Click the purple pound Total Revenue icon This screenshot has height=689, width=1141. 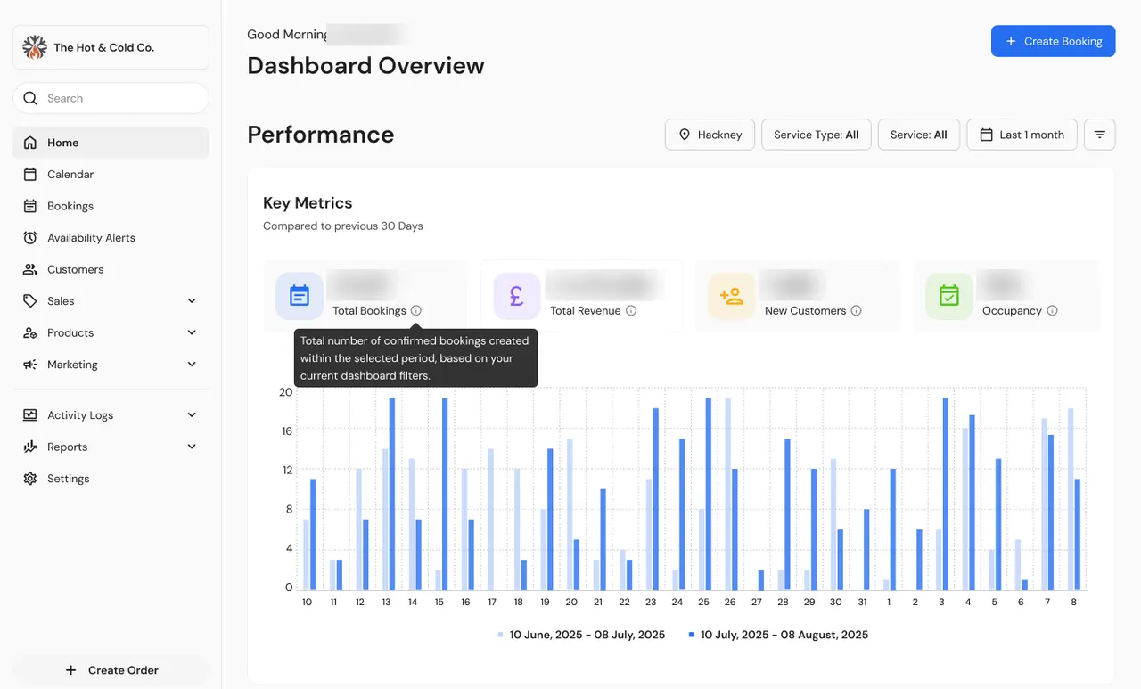pos(517,296)
